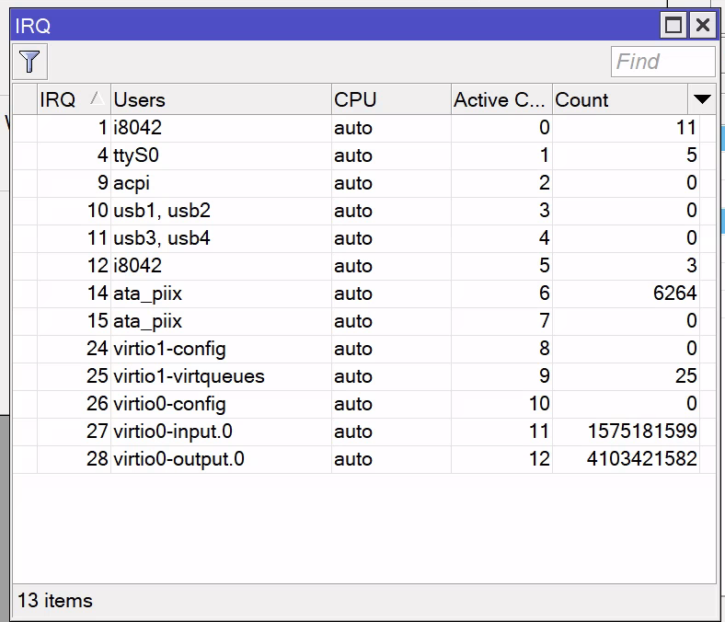Select the virtio0-output.0 row
Image resolution: width=725 pixels, height=622 pixels.
[364, 459]
